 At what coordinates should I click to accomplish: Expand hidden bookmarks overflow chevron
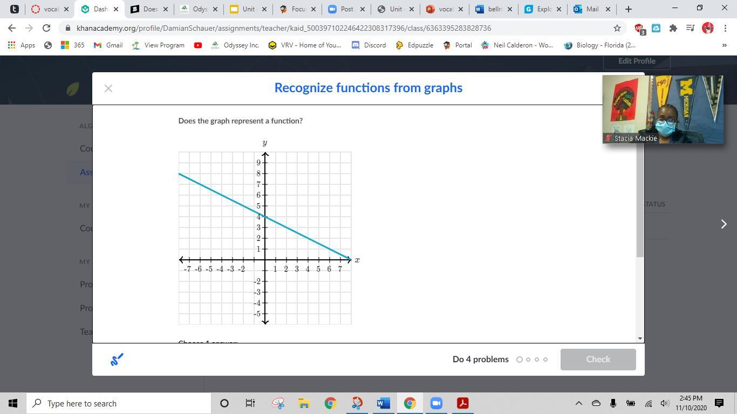(x=724, y=45)
